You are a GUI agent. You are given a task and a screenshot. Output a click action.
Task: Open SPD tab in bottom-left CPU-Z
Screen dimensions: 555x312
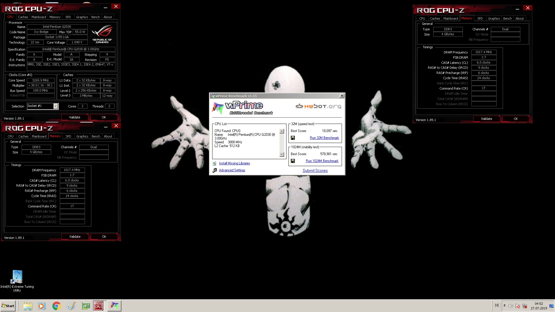tap(68, 136)
